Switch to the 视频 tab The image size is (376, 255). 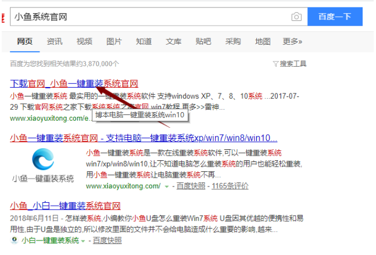coord(84,42)
